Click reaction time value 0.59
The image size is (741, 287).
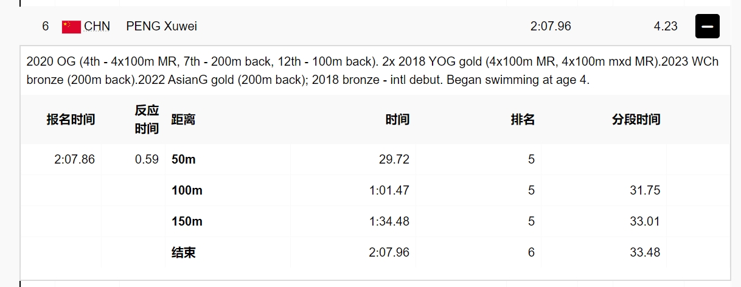click(x=147, y=159)
